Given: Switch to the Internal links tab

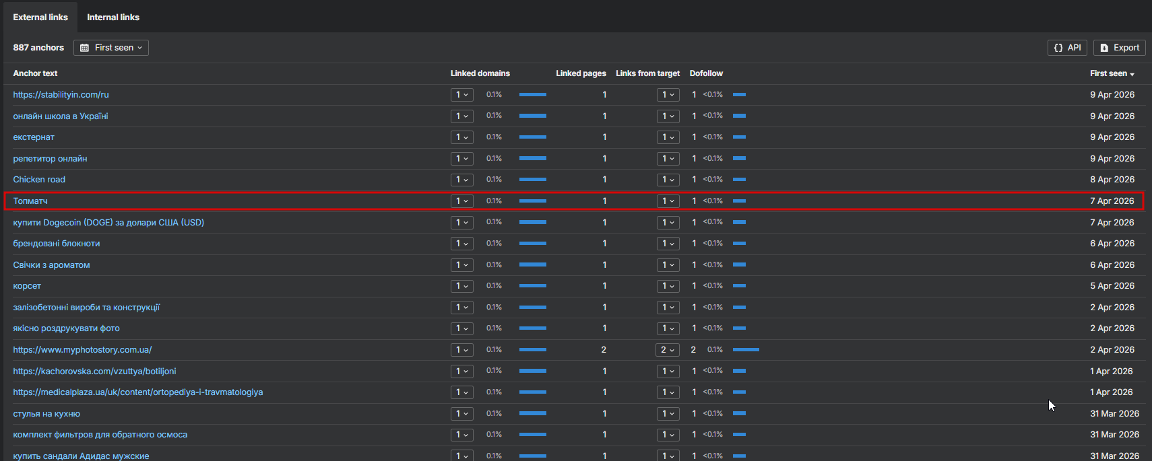Looking at the screenshot, I should [113, 17].
